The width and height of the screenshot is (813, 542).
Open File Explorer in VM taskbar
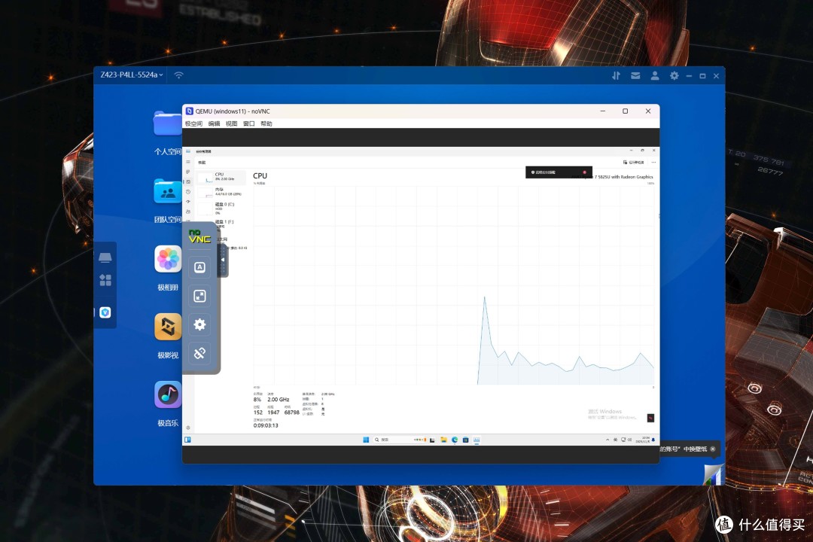click(444, 440)
